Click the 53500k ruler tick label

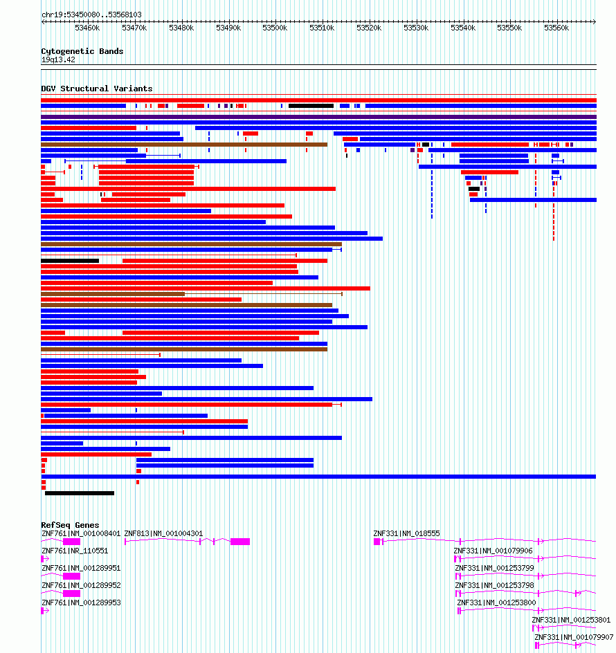pyautogui.click(x=275, y=28)
